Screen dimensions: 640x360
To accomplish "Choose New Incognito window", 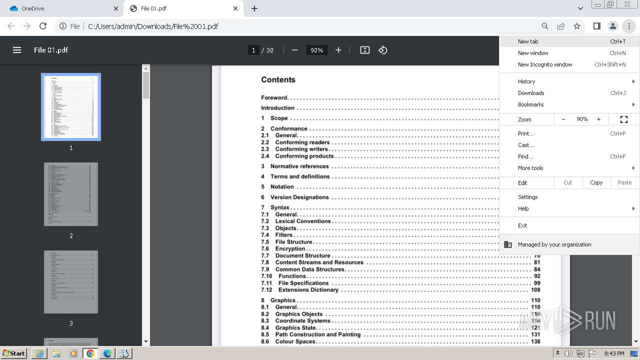I will (569, 64).
